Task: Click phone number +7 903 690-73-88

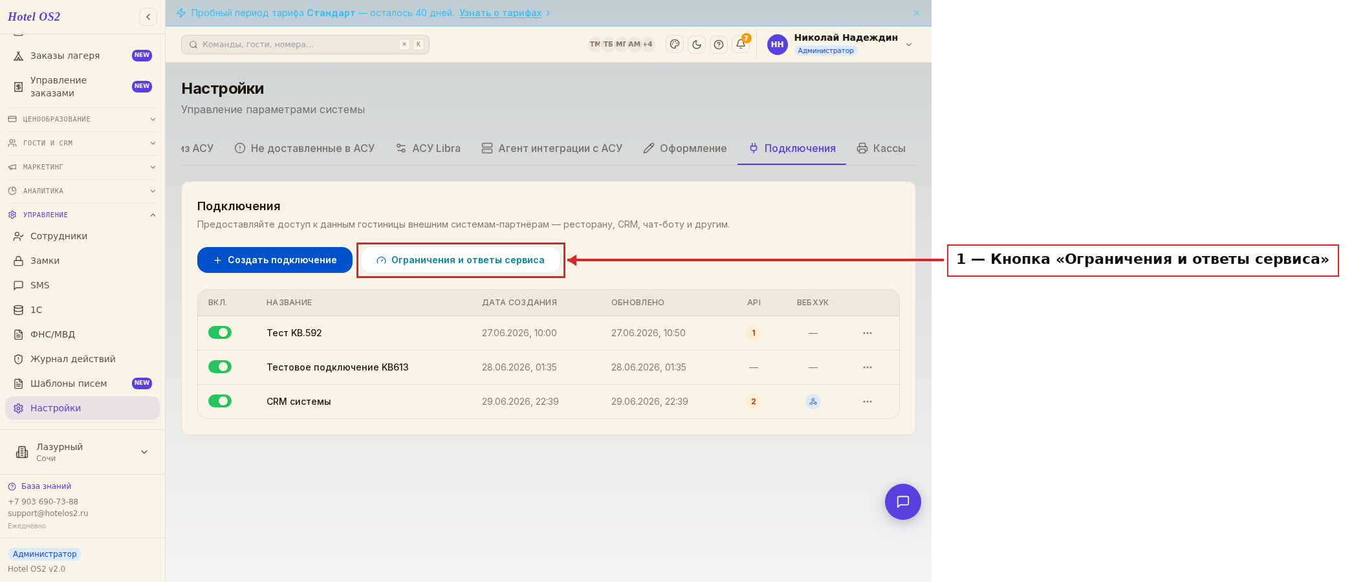Action: [43, 502]
